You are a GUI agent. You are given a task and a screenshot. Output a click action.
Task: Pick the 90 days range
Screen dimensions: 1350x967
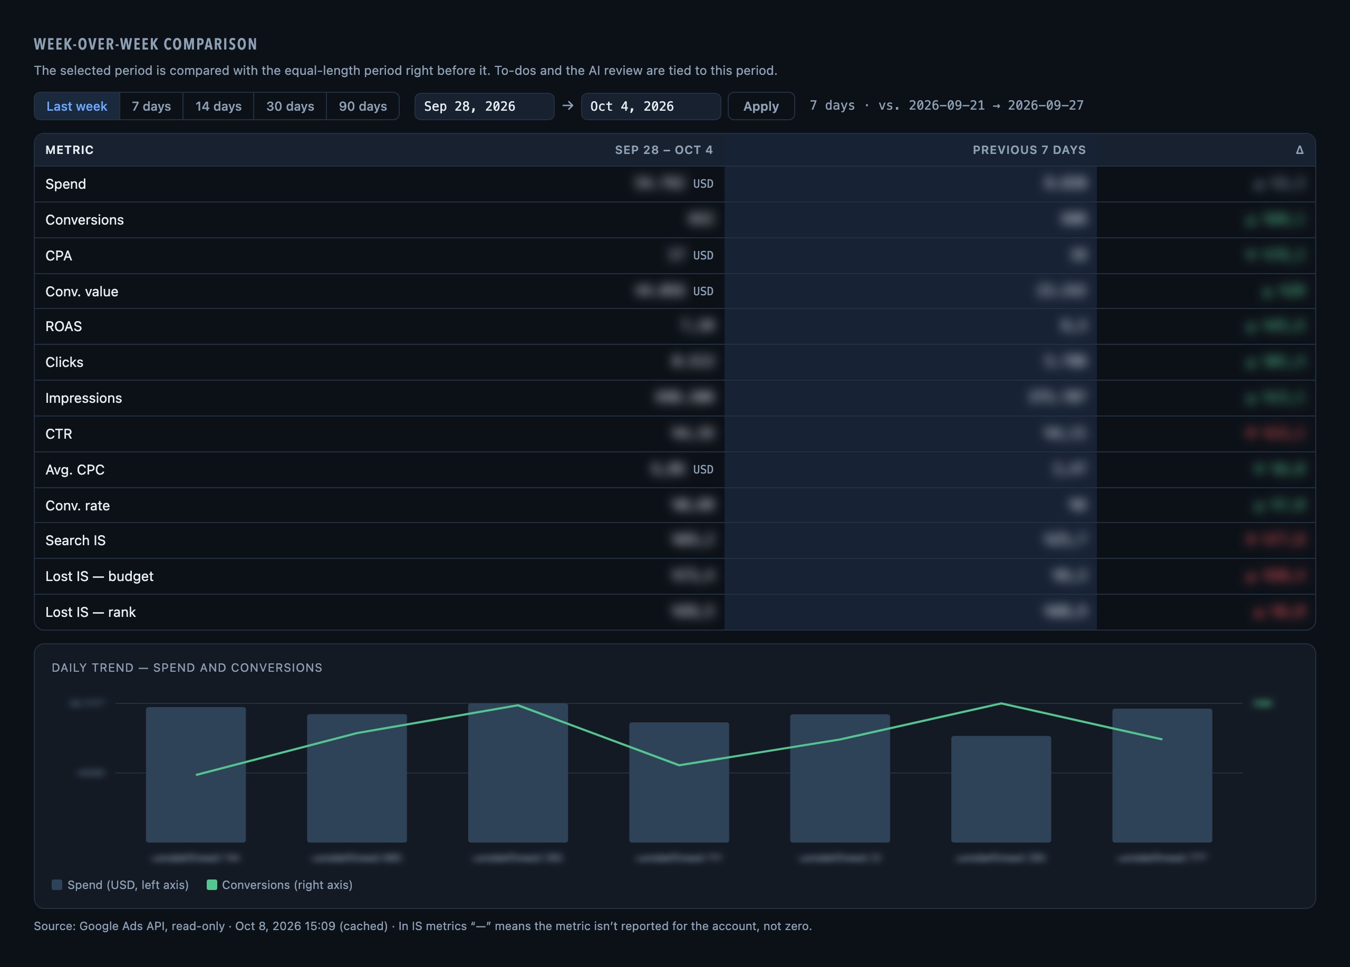pyautogui.click(x=362, y=106)
